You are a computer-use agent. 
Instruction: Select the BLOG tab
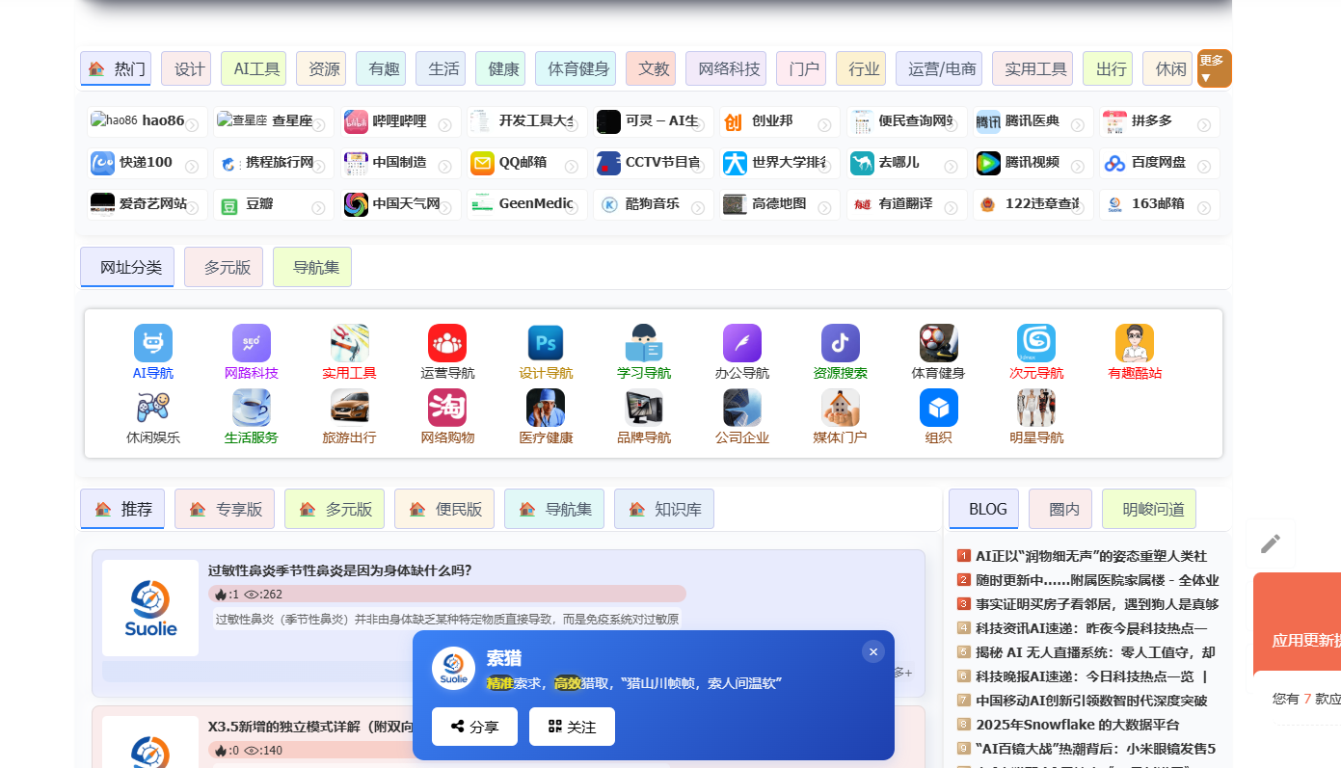(983, 509)
